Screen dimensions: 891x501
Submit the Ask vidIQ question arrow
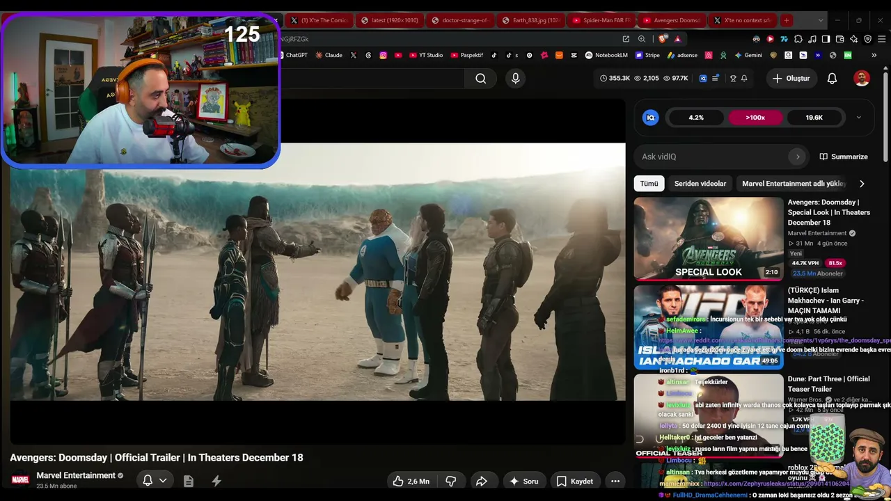(798, 157)
